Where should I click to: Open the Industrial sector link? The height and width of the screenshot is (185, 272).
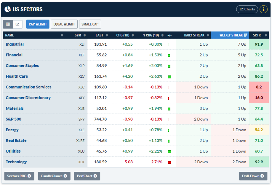[x=15, y=44]
